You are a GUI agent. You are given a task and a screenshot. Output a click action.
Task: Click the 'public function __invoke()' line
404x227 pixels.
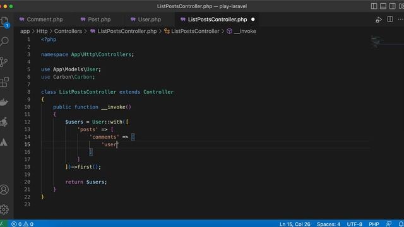[x=92, y=107]
